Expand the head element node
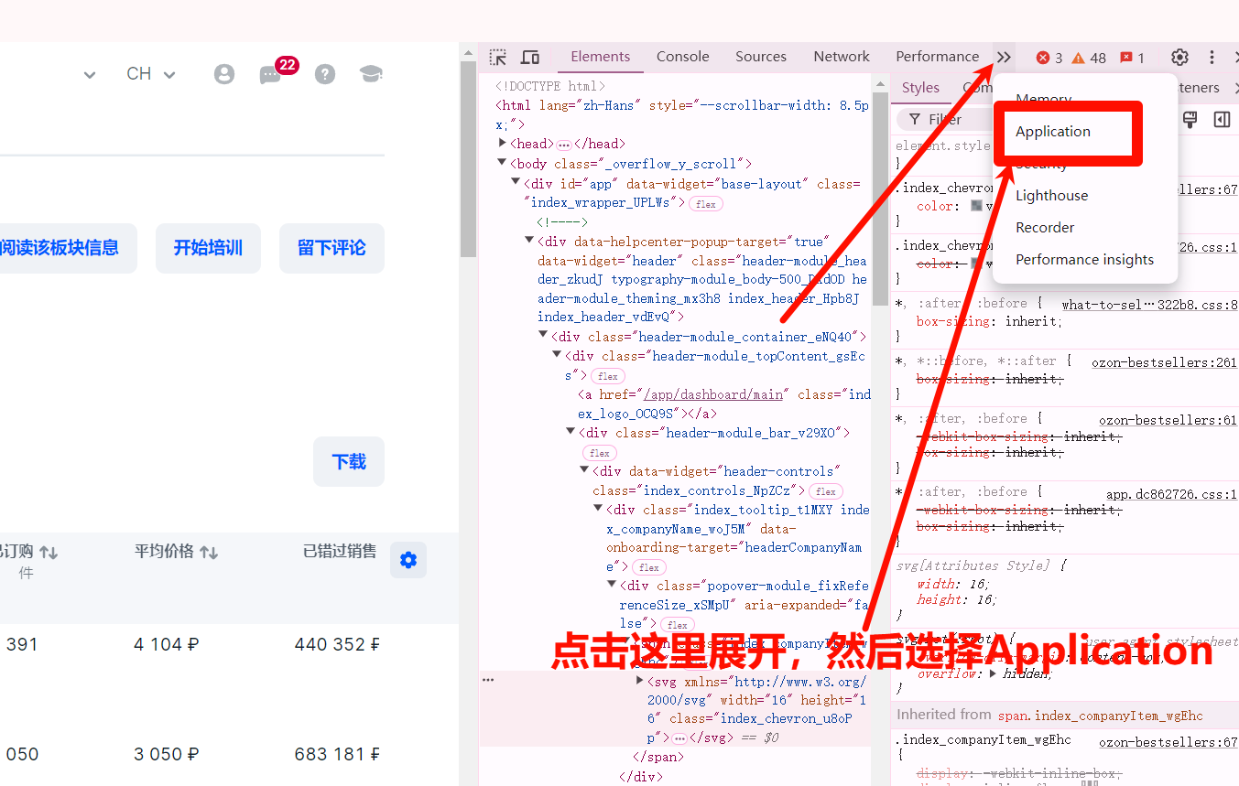 click(x=503, y=143)
